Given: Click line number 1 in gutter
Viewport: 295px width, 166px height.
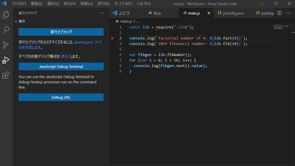Looking at the screenshot, I should tap(121, 27).
